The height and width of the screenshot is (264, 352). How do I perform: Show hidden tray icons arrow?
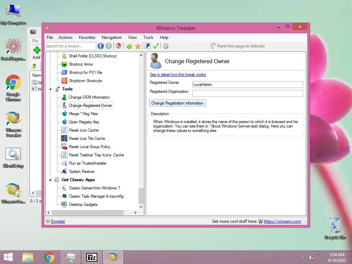[303, 257]
